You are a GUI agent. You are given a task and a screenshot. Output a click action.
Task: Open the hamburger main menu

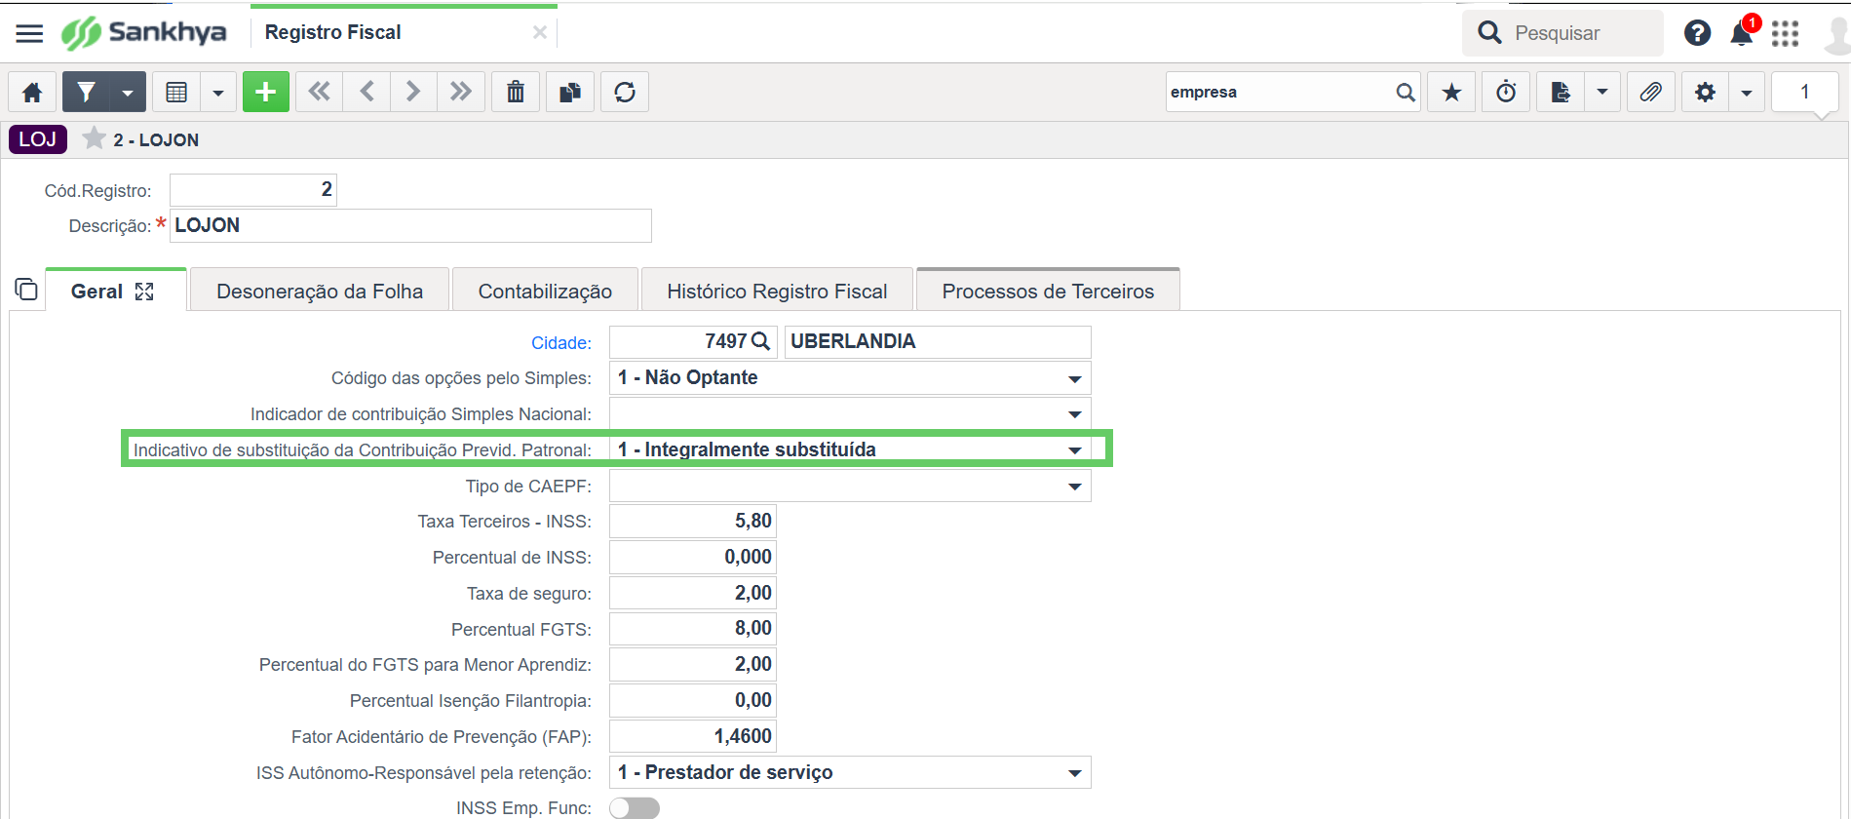point(29,33)
